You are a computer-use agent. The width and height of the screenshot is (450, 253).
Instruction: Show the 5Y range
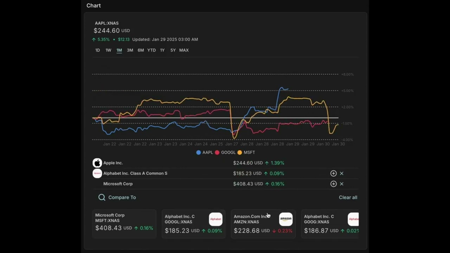(x=173, y=50)
